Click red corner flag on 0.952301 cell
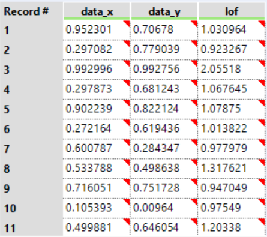The height and width of the screenshot is (237, 267). 127,23
